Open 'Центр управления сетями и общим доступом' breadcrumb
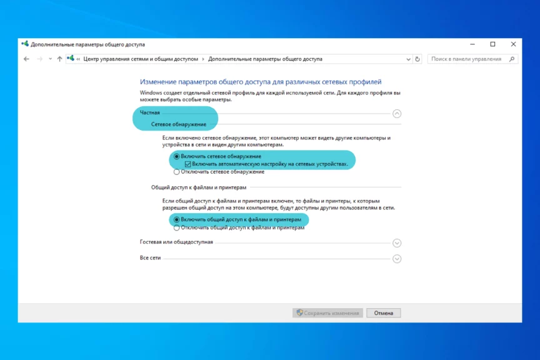Viewport: 540px width, 360px height. pyautogui.click(x=141, y=59)
